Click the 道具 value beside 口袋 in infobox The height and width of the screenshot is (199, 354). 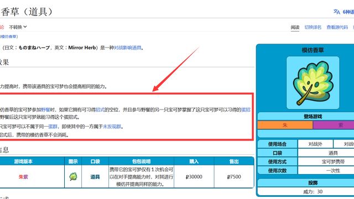(x=333, y=153)
